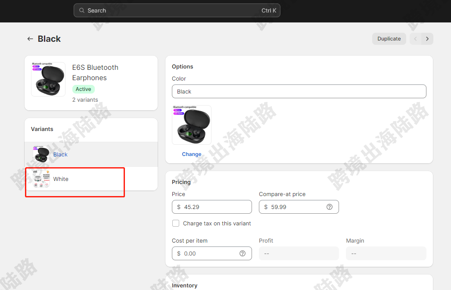Click the 2 variants text
The image size is (451, 290).
pos(85,100)
